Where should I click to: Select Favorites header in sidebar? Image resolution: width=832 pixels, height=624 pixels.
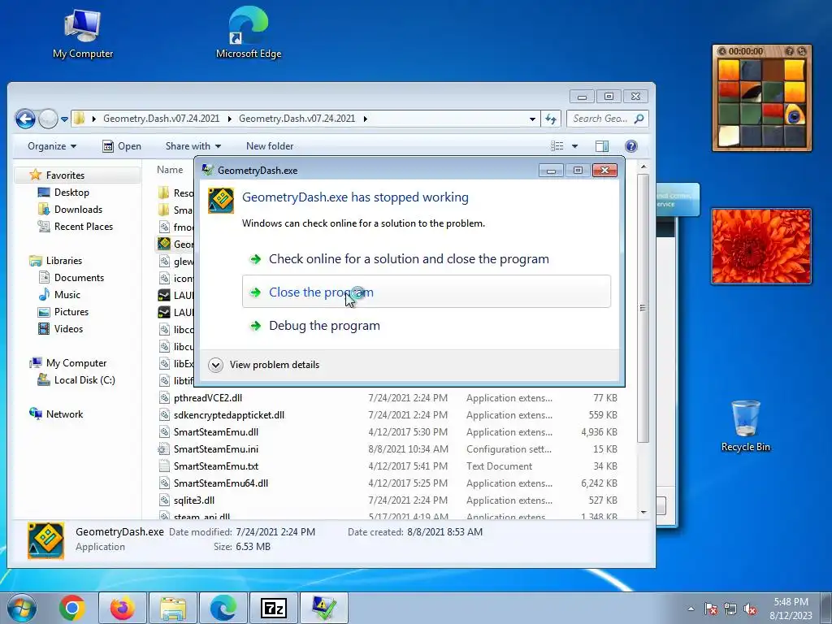pos(65,175)
